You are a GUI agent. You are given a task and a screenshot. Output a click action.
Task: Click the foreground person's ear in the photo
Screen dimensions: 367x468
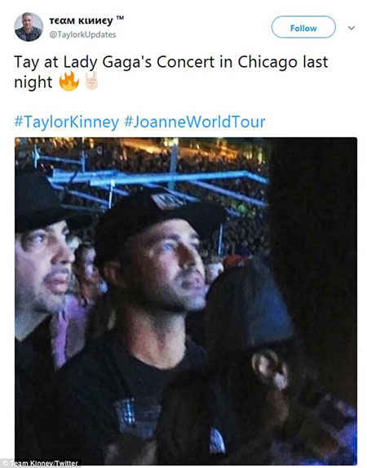271,370
